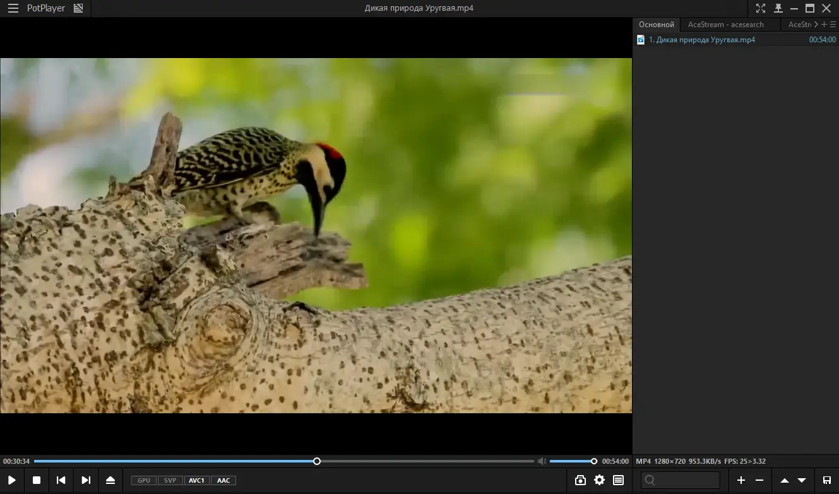Click the total time 00:54:00 beside volume
Image resolution: width=839 pixels, height=494 pixels.
(x=616, y=461)
